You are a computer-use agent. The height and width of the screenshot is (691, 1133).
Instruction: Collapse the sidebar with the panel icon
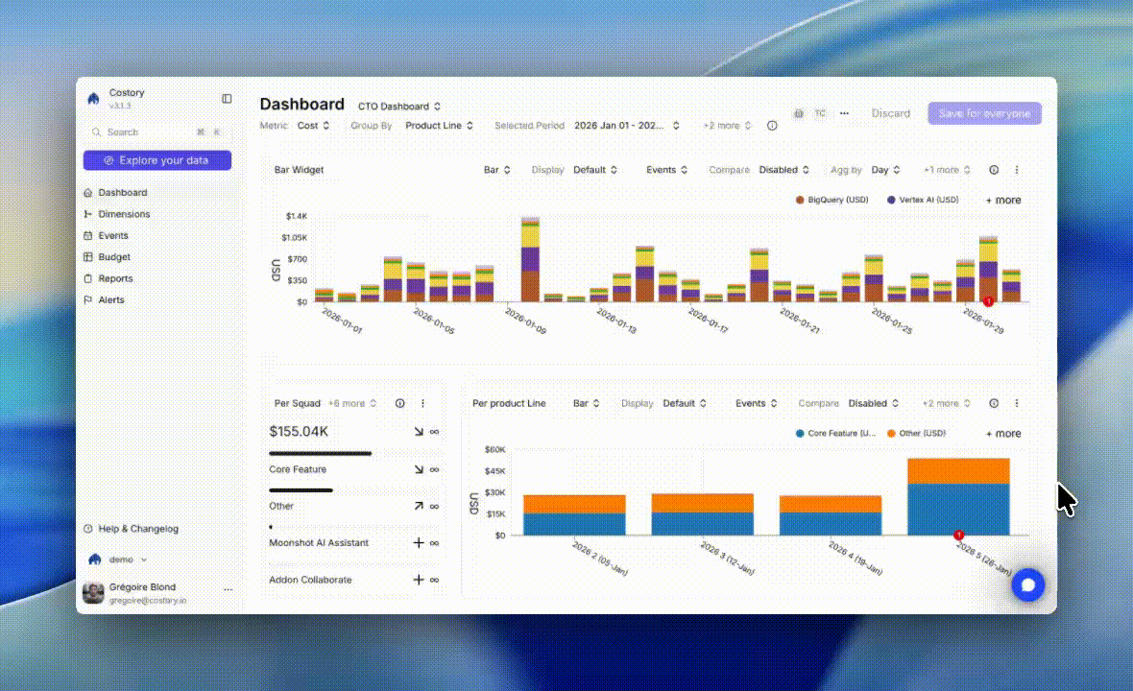point(227,98)
